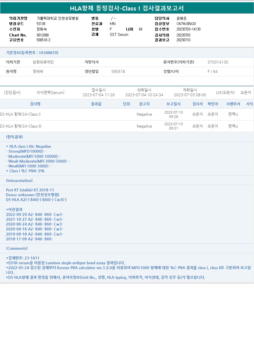Select referring institution 삼광의료재단

point(43,62)
